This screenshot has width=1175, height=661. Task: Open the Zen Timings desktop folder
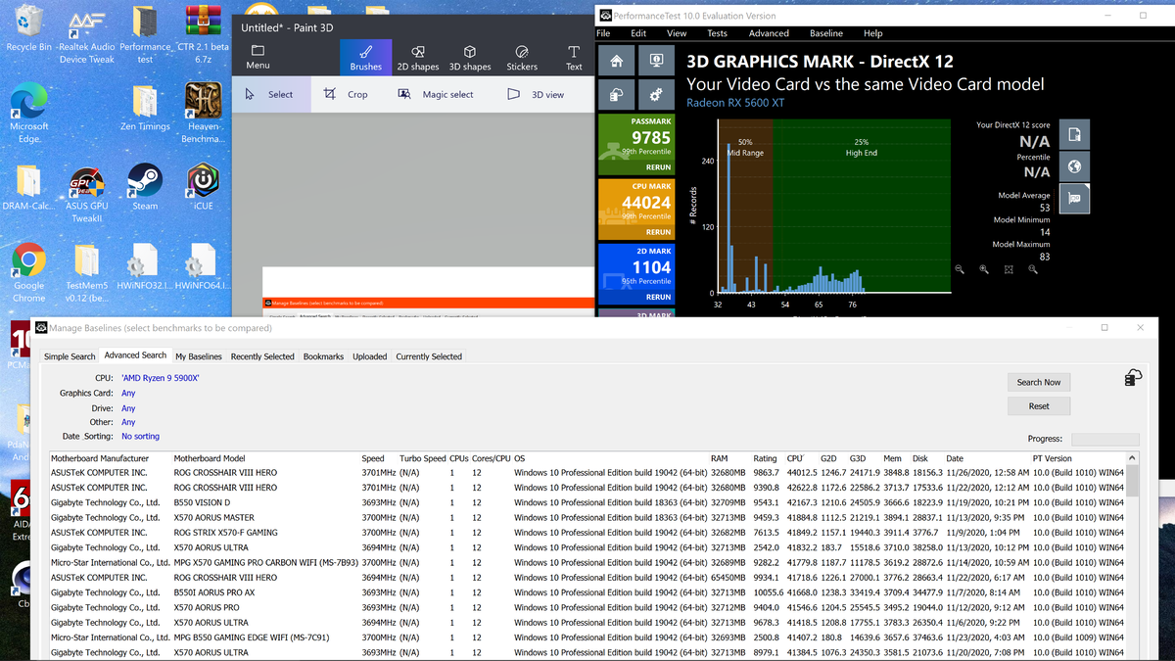click(145, 108)
